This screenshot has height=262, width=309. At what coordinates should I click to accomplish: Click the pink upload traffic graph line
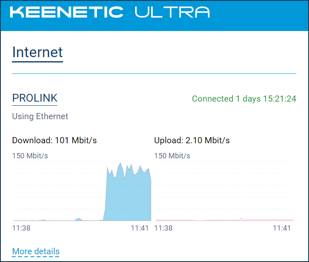click(225, 220)
